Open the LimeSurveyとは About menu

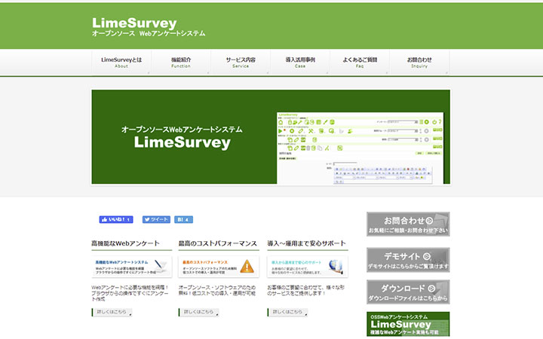(x=121, y=63)
